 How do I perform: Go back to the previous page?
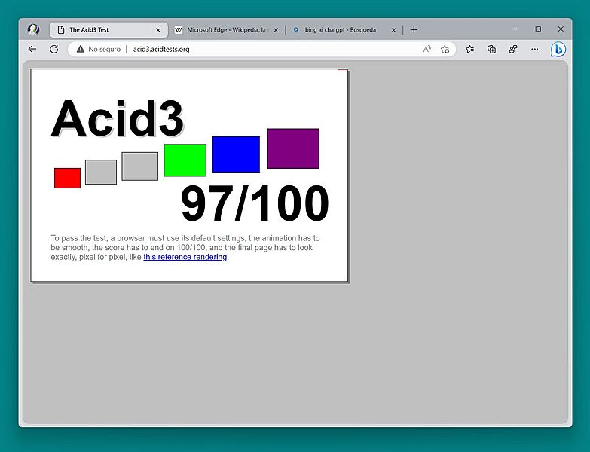[32, 49]
